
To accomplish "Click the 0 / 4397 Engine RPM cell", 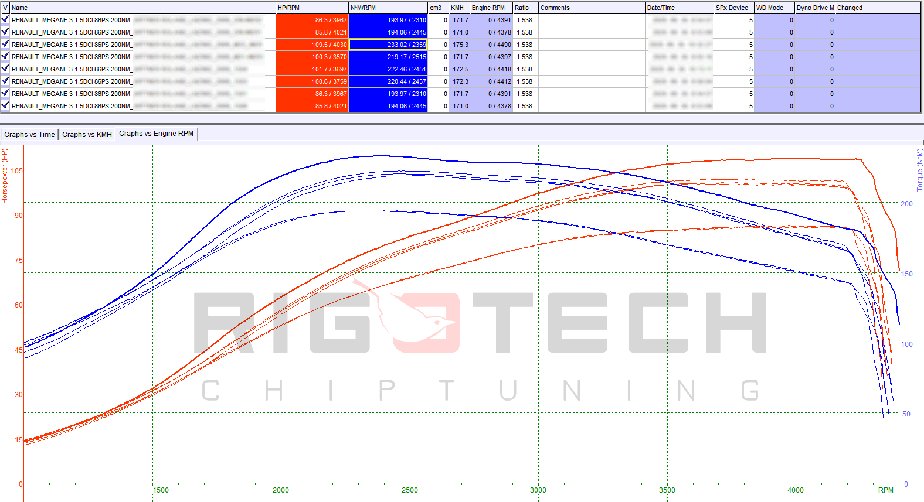I will click(x=491, y=57).
